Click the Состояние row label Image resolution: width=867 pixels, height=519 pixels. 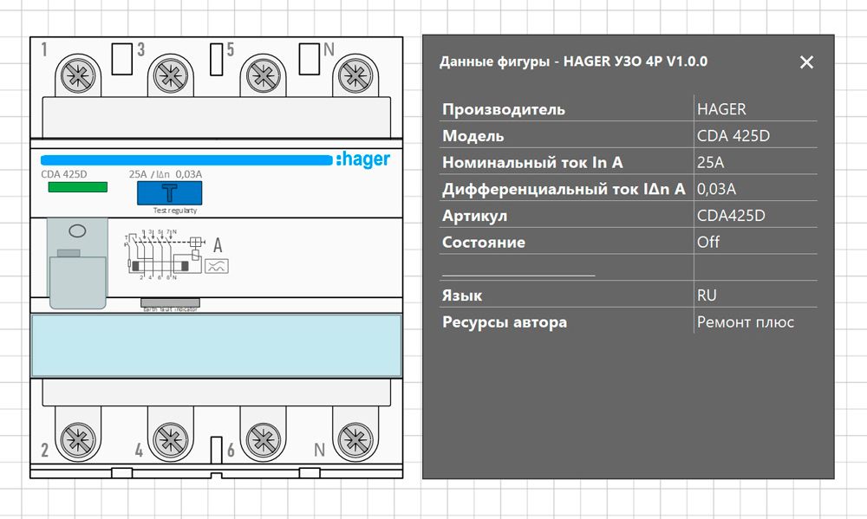pyautogui.click(x=484, y=242)
